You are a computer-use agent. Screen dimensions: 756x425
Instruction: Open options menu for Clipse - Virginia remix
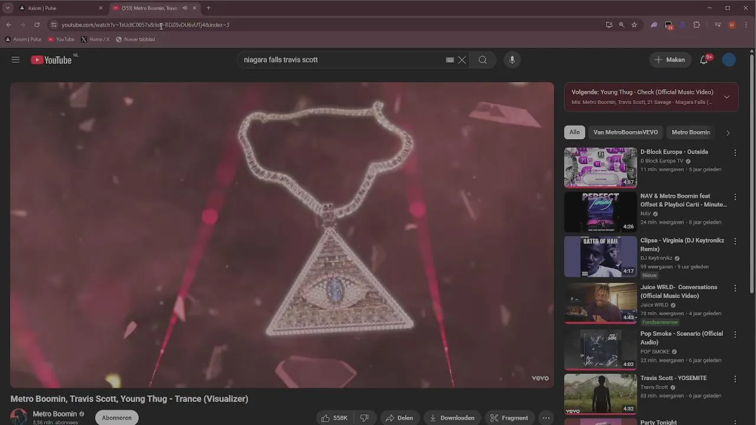point(735,241)
